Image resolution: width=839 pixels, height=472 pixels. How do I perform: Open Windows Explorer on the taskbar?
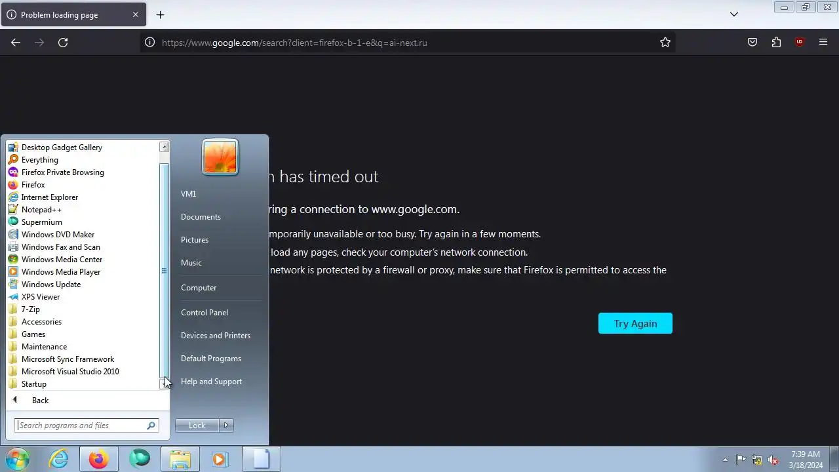(x=180, y=459)
